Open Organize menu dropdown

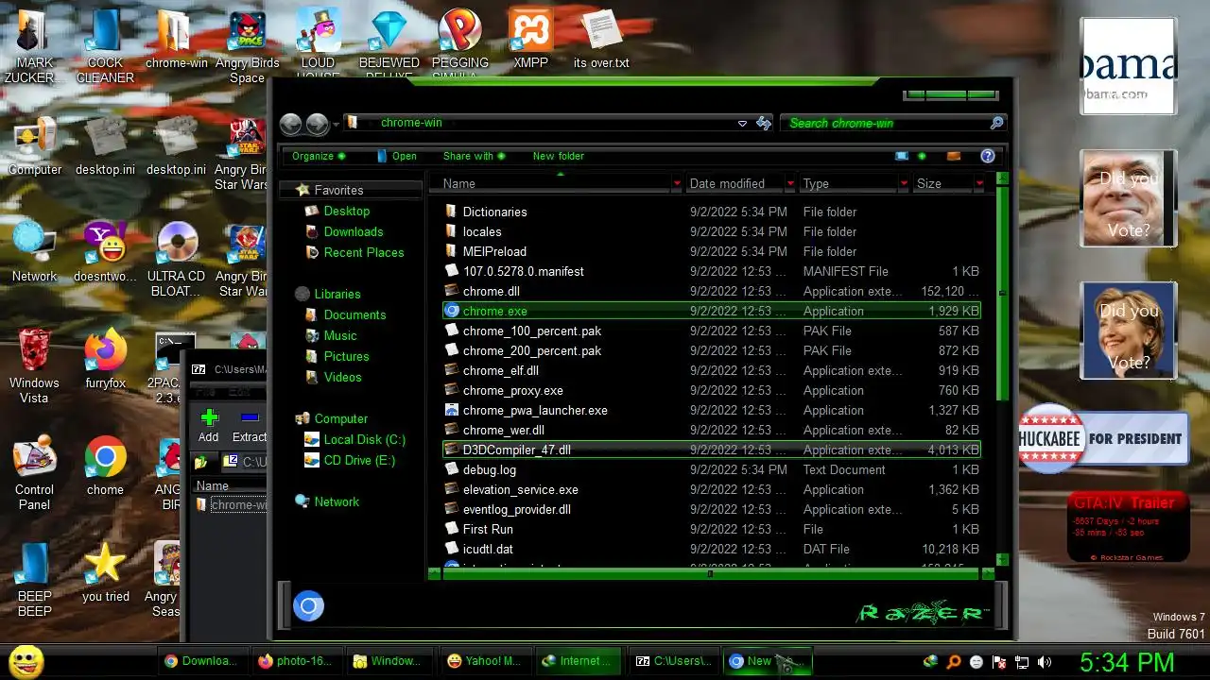coord(319,156)
